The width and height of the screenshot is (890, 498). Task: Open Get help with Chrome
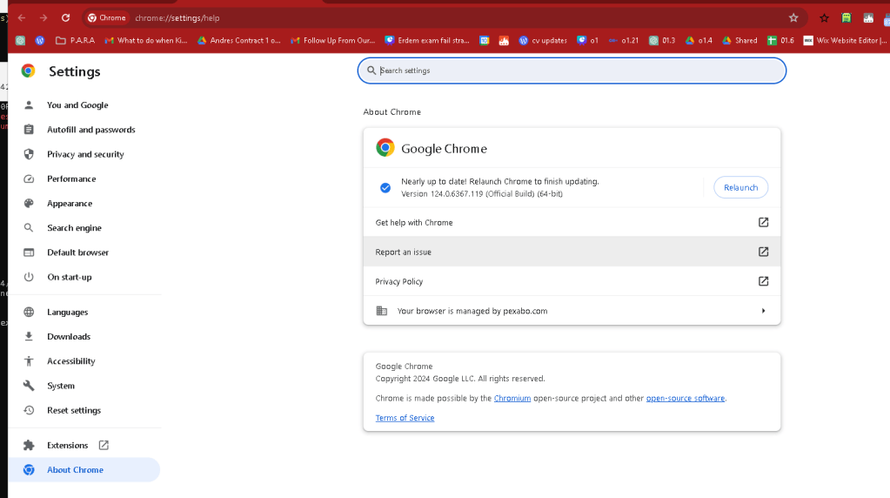tap(572, 223)
